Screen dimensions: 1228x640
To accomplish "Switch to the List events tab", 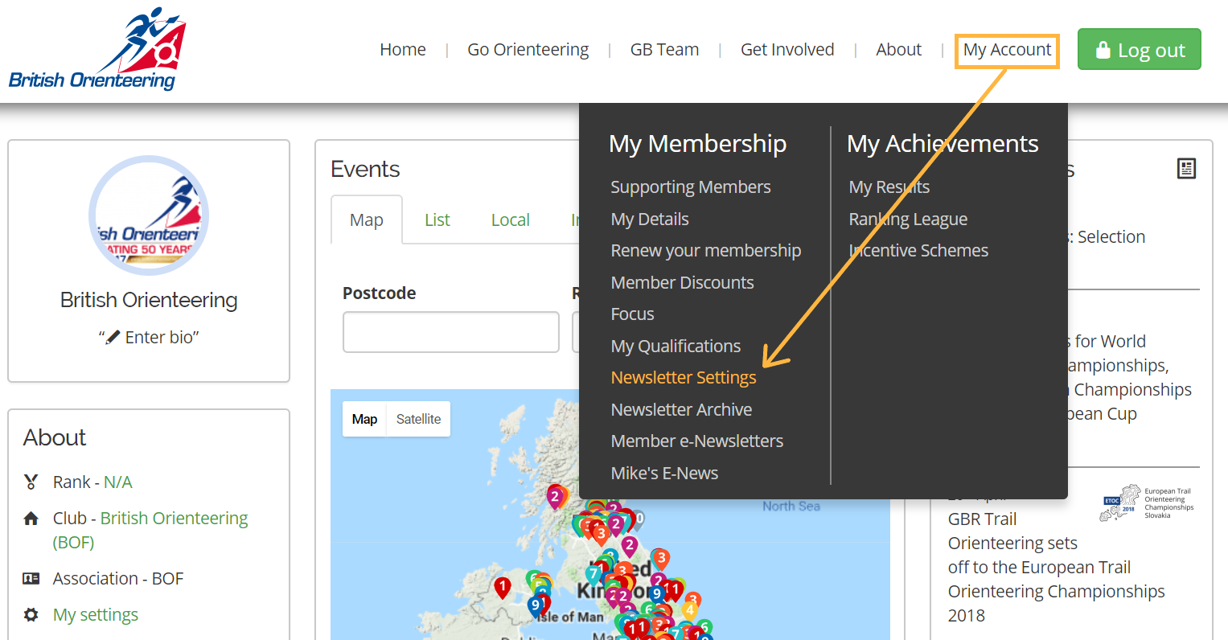I will click(x=437, y=220).
